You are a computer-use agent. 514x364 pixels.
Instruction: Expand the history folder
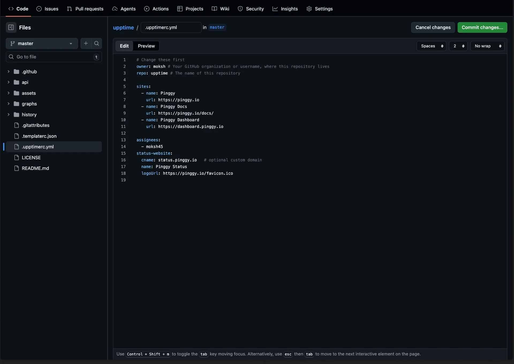coord(8,114)
